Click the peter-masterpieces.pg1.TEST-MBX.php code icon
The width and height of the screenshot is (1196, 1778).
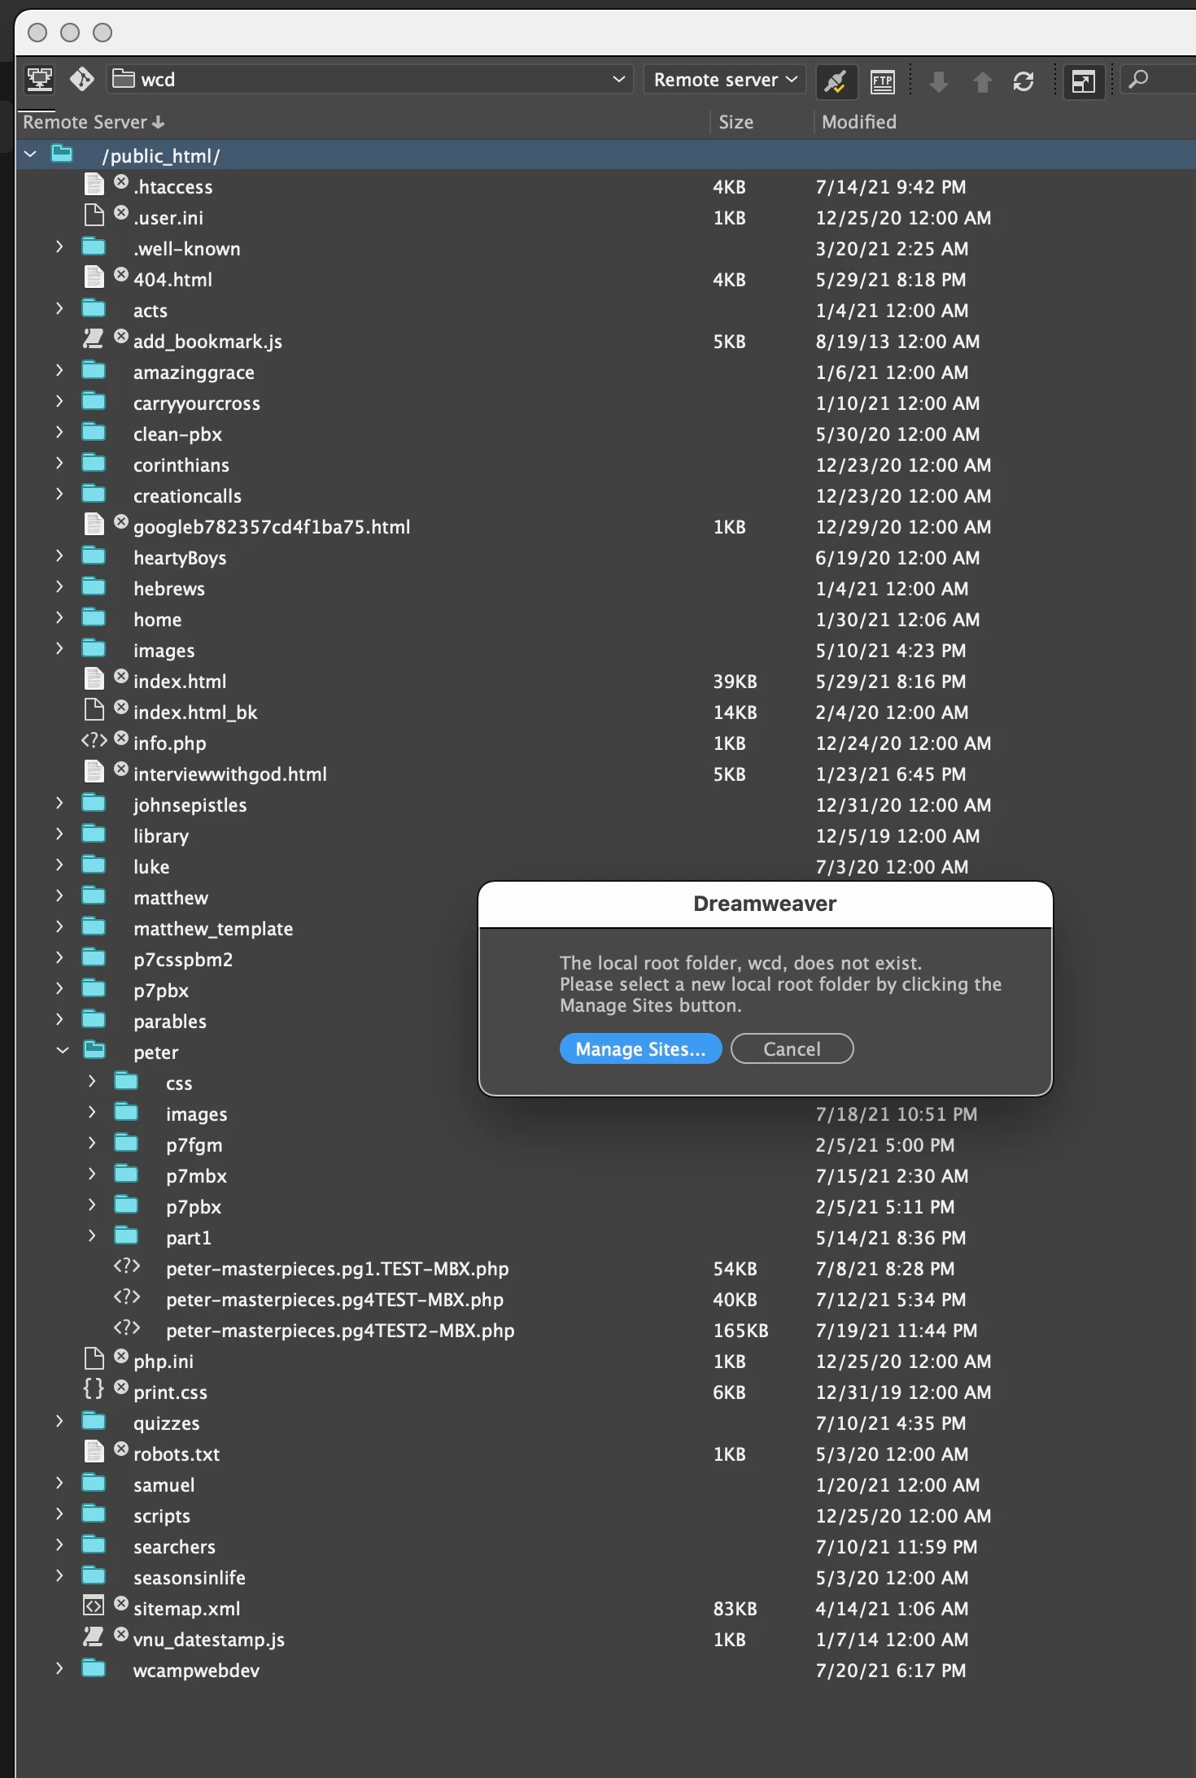pyautogui.click(x=126, y=1266)
